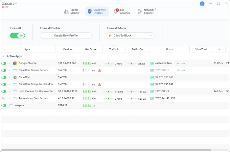
Task: Show +2 more hosts for Control Service
Action: pos(181,70)
